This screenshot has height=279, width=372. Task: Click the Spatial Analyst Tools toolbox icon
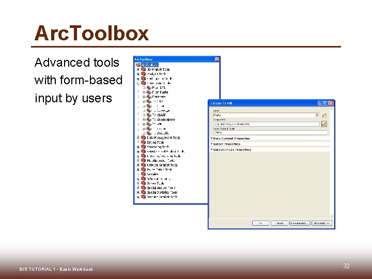[143, 188]
